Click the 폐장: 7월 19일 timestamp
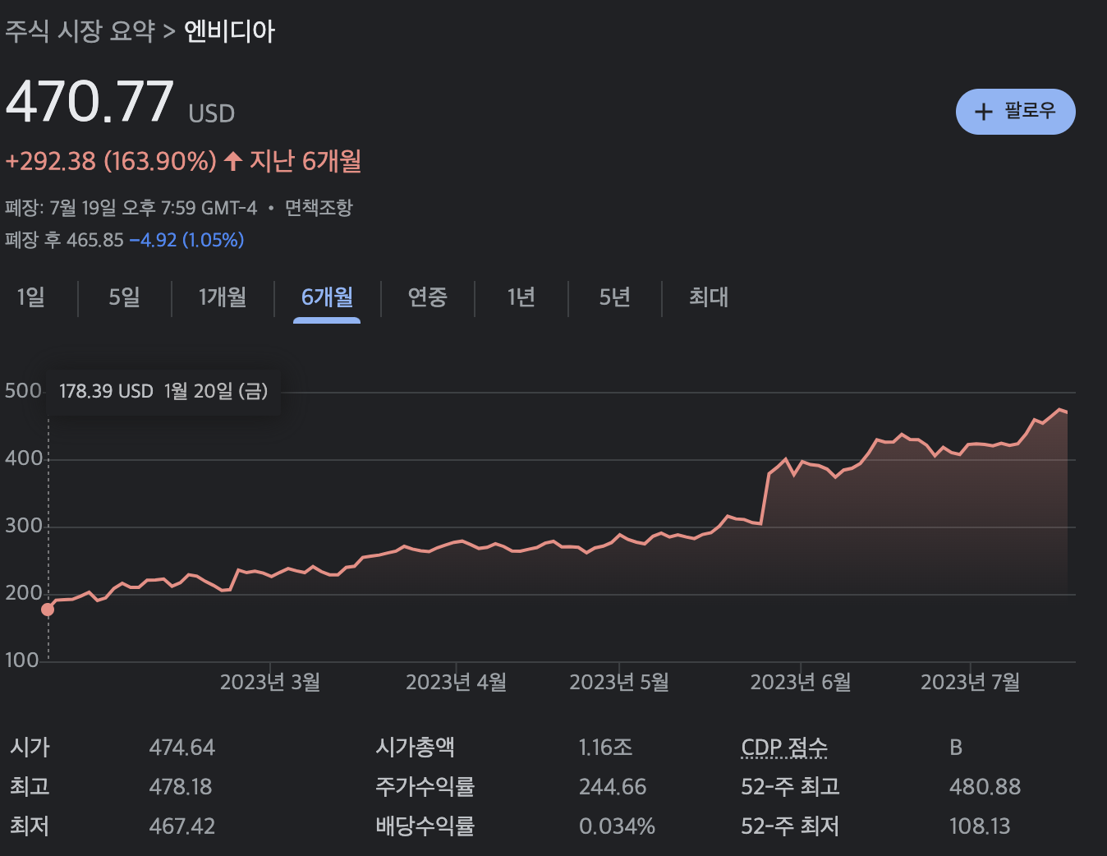The width and height of the screenshot is (1107, 856). point(131,208)
